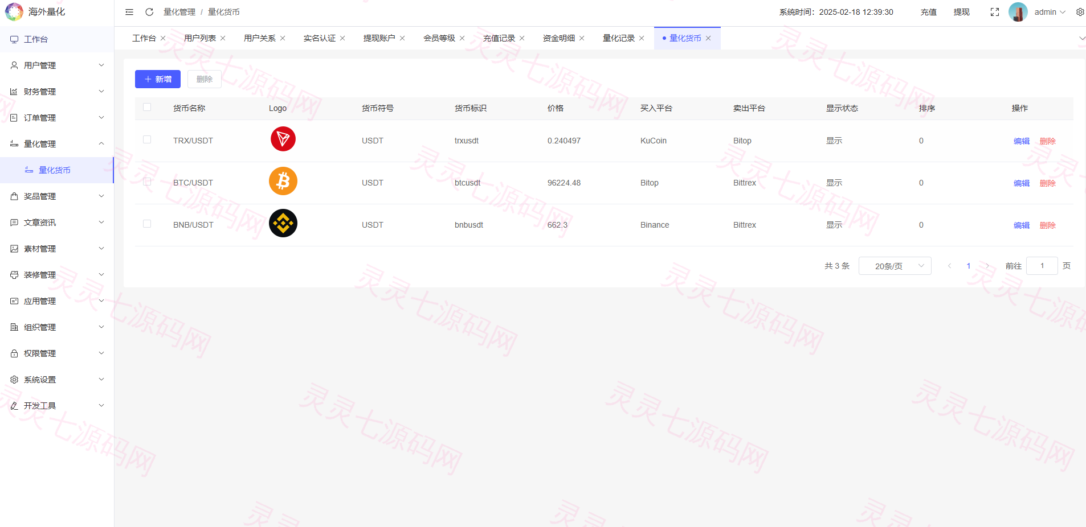Switch to the 资金明细 tab

[559, 38]
